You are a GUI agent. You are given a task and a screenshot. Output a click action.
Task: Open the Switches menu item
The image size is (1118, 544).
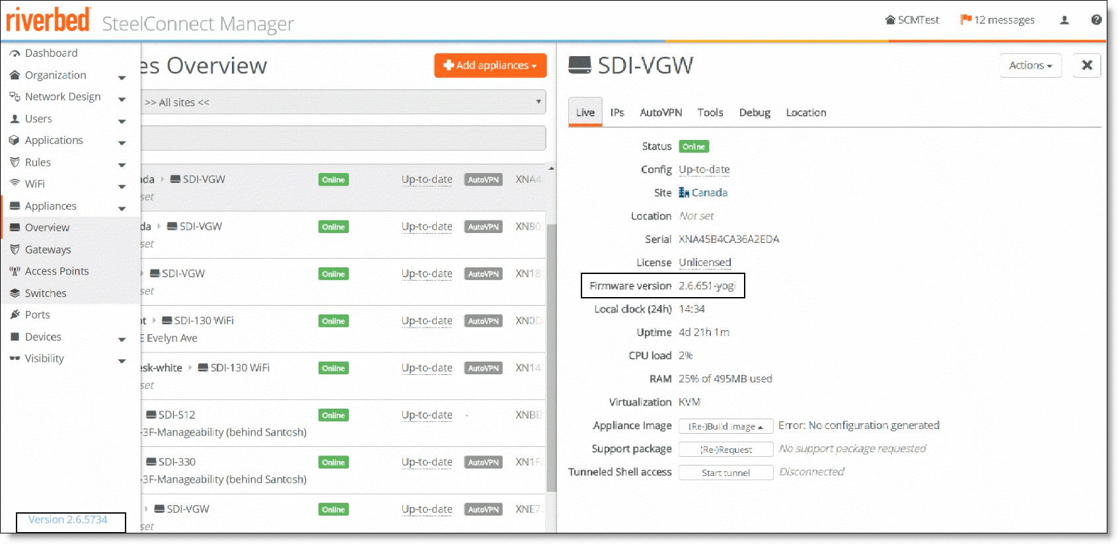pyautogui.click(x=46, y=293)
